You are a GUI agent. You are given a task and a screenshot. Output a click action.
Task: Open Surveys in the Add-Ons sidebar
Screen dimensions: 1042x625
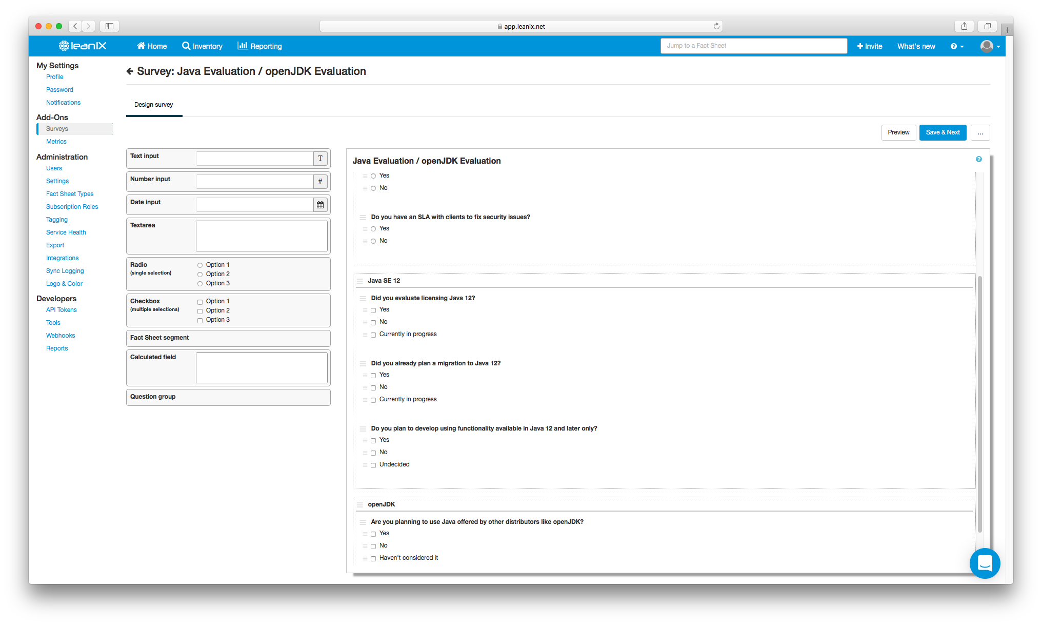(75, 129)
